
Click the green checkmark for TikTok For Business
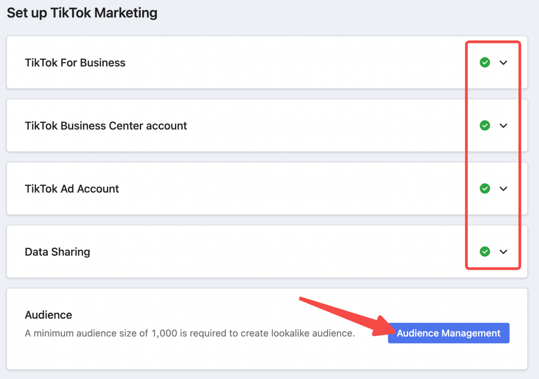tap(485, 62)
